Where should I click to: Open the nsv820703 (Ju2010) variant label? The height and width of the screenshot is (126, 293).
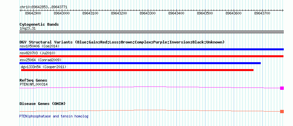click(38, 53)
